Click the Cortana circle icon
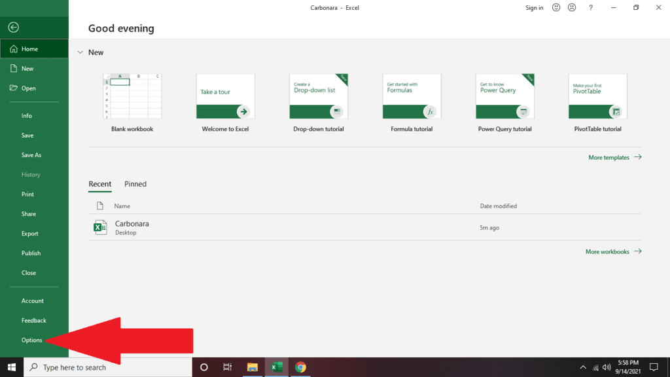The height and width of the screenshot is (377, 670). (x=203, y=367)
